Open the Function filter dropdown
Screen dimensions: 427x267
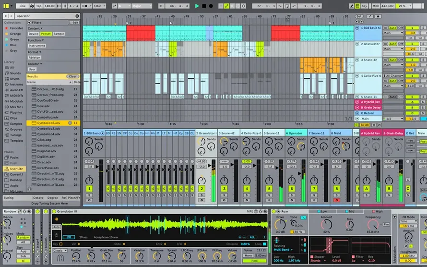36,40
